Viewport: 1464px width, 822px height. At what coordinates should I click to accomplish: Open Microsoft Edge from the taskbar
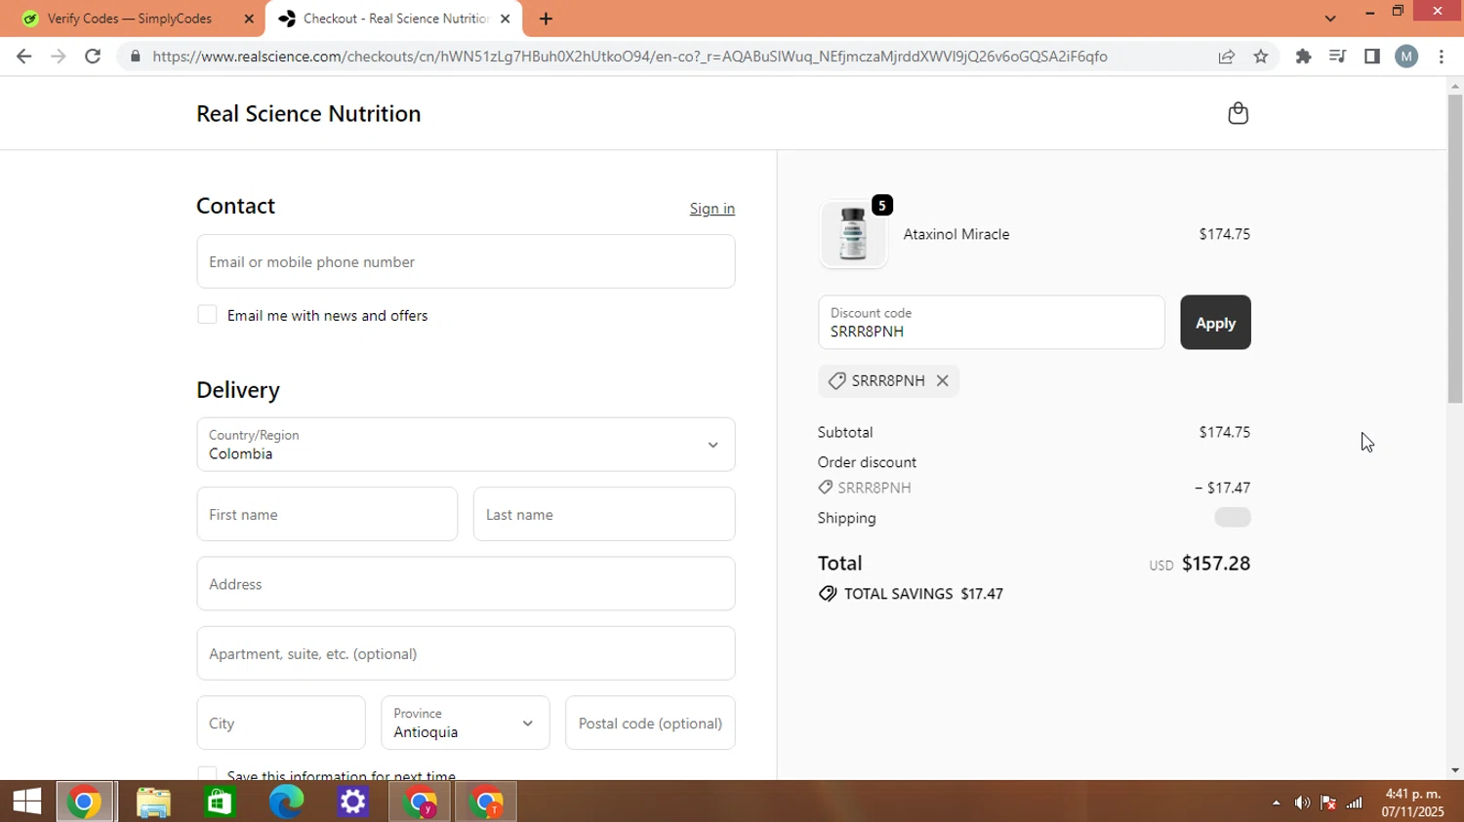pos(286,802)
